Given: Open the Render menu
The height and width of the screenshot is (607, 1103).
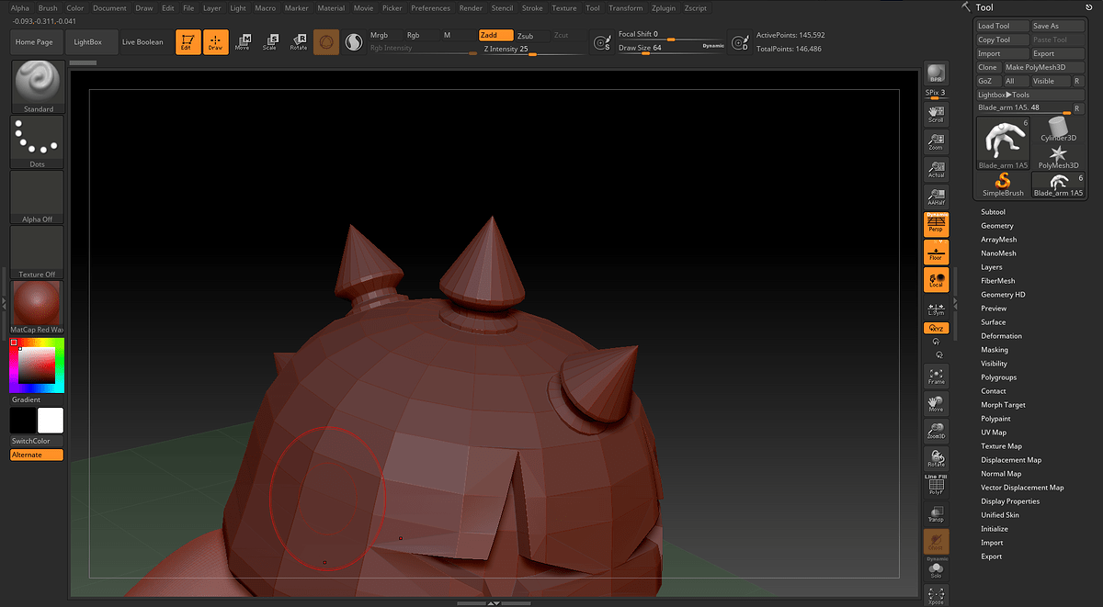Looking at the screenshot, I should click(x=471, y=8).
